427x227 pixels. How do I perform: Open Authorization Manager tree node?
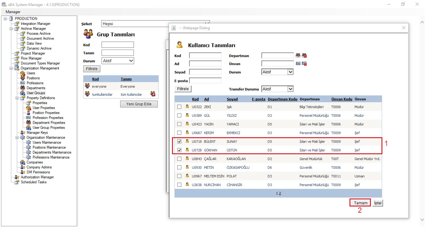(37, 177)
